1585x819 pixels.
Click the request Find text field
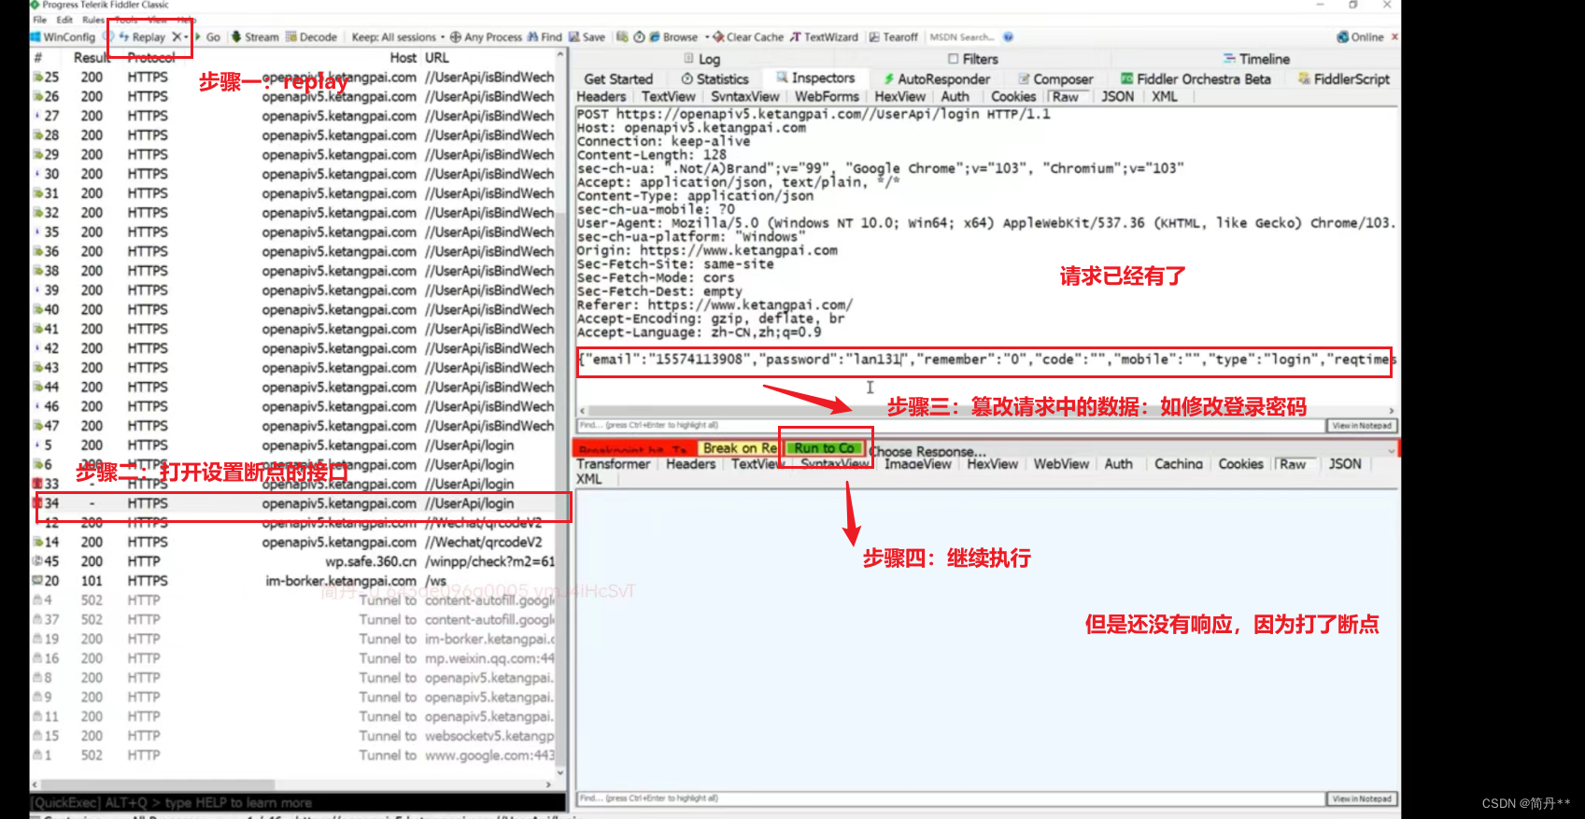pyautogui.click(x=951, y=425)
